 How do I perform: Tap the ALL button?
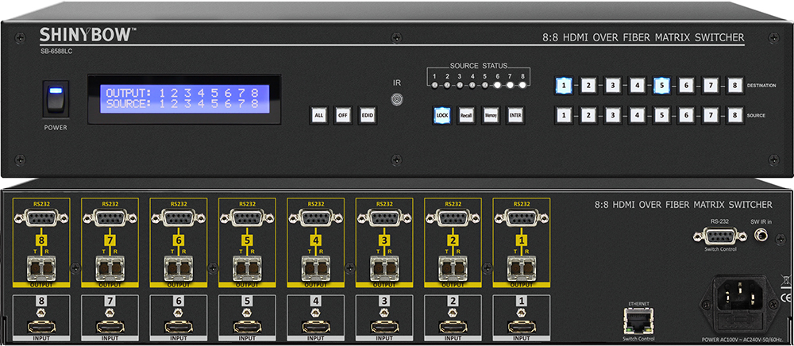(318, 115)
